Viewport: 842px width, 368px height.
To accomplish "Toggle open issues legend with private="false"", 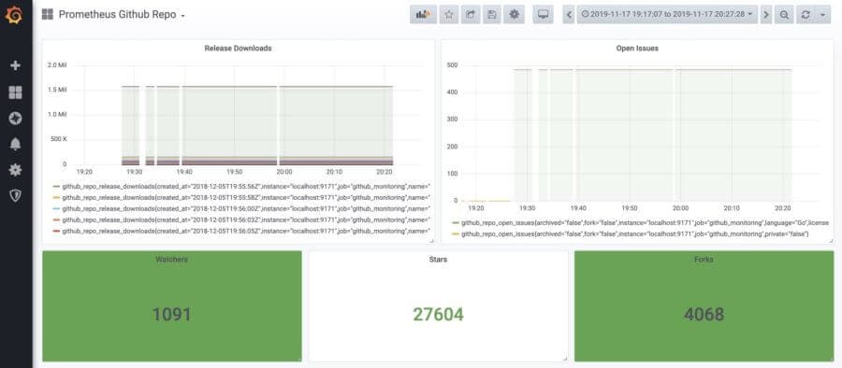I will tap(634, 234).
